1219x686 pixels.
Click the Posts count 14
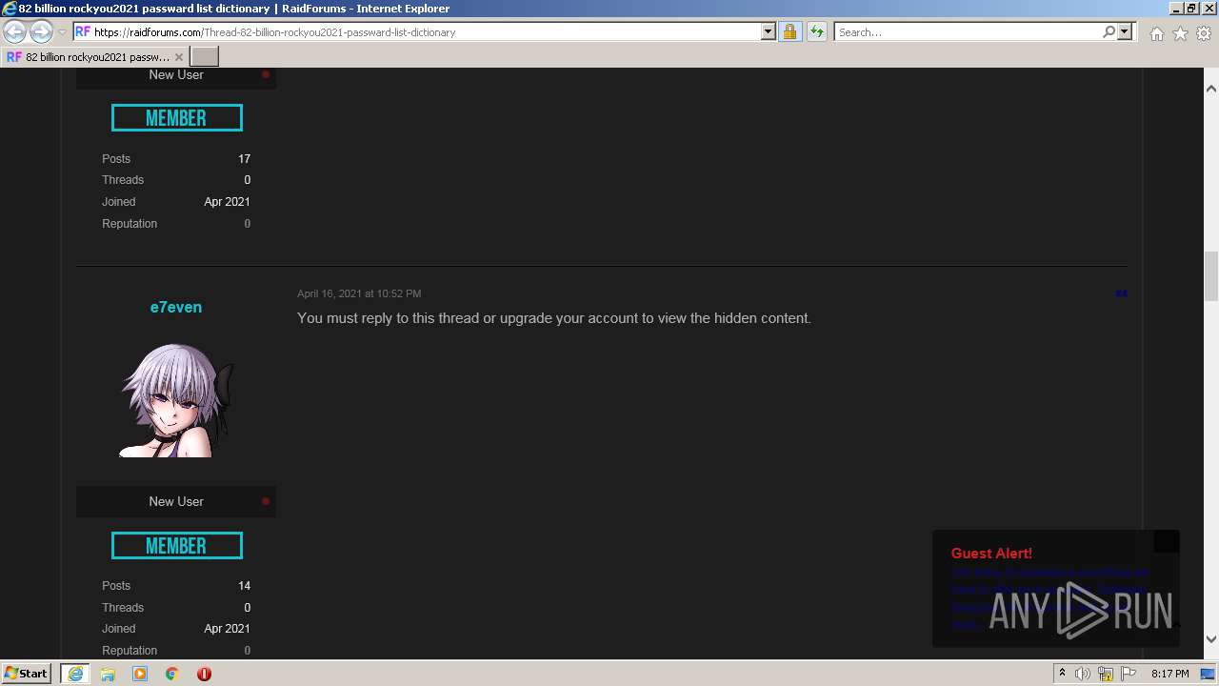(x=244, y=586)
